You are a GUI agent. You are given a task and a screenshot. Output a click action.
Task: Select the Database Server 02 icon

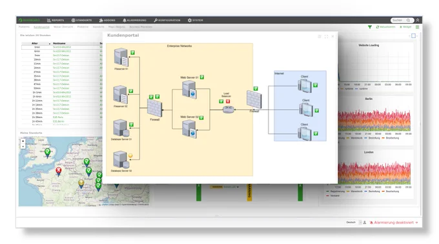[121, 160]
